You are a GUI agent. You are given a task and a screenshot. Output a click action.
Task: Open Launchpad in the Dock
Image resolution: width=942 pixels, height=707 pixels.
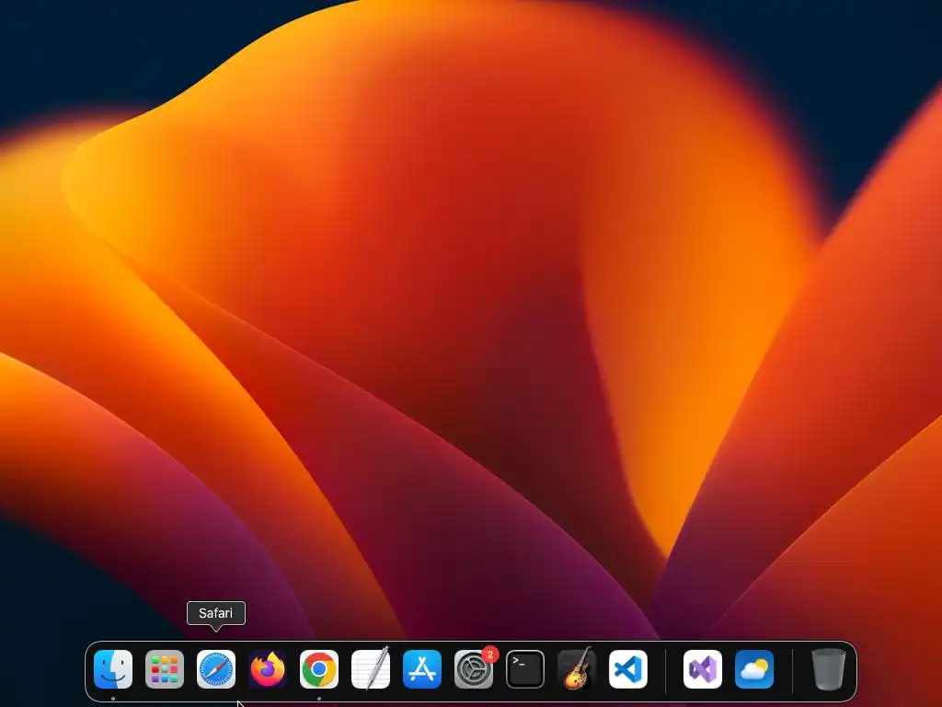pos(165,669)
